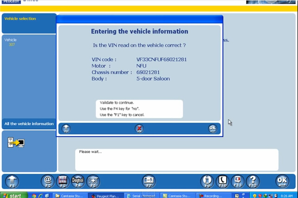
Task: Click the Motor value NFU
Action: tap(142, 66)
